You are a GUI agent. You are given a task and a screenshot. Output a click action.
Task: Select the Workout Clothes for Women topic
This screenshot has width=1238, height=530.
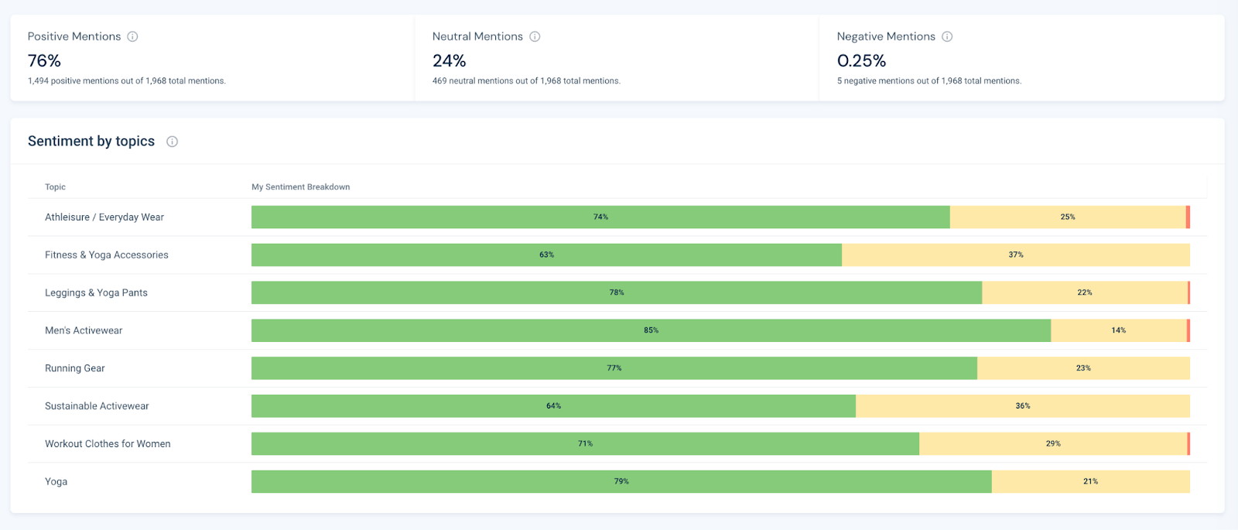[x=108, y=444]
